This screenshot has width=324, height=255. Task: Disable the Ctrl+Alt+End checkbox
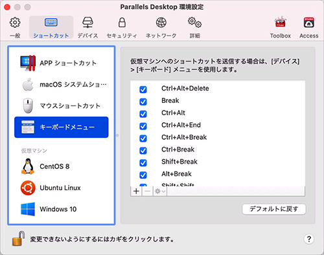[143, 126]
